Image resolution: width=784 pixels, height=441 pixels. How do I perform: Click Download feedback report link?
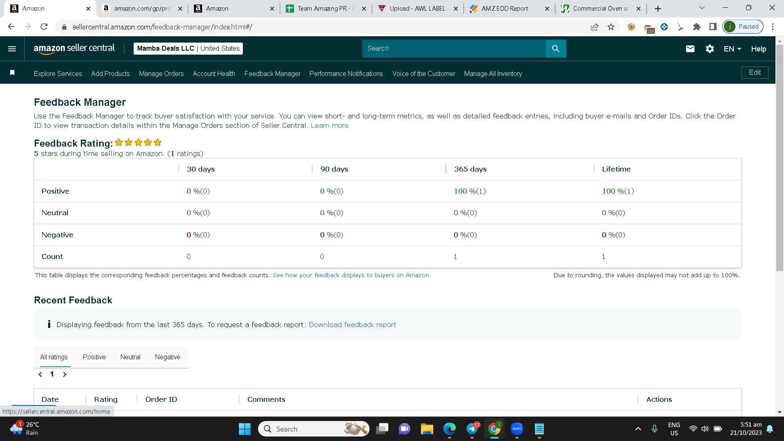click(352, 325)
